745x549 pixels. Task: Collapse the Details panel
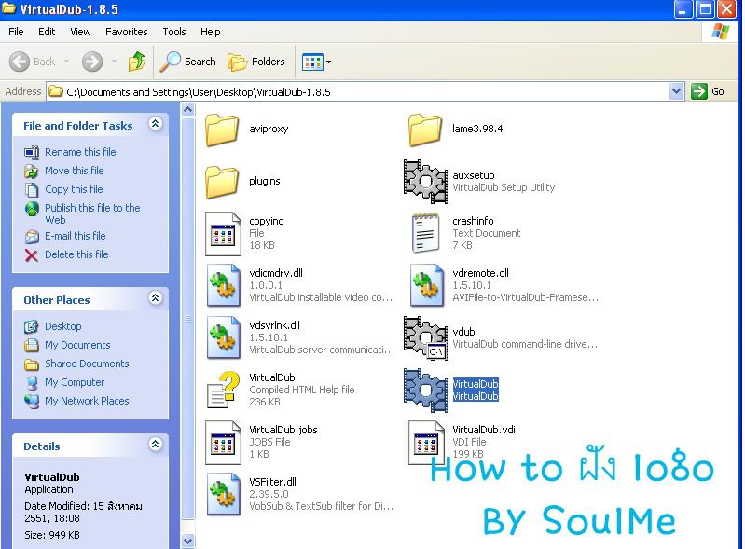tap(155, 445)
